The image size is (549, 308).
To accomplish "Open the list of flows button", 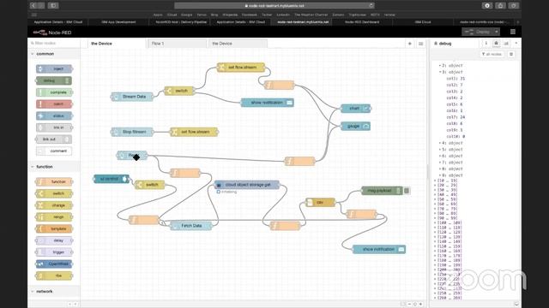I will [420, 44].
